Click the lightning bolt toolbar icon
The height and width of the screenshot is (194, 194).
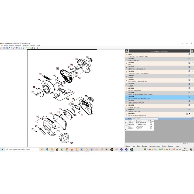pyautogui.click(x=37, y=48)
